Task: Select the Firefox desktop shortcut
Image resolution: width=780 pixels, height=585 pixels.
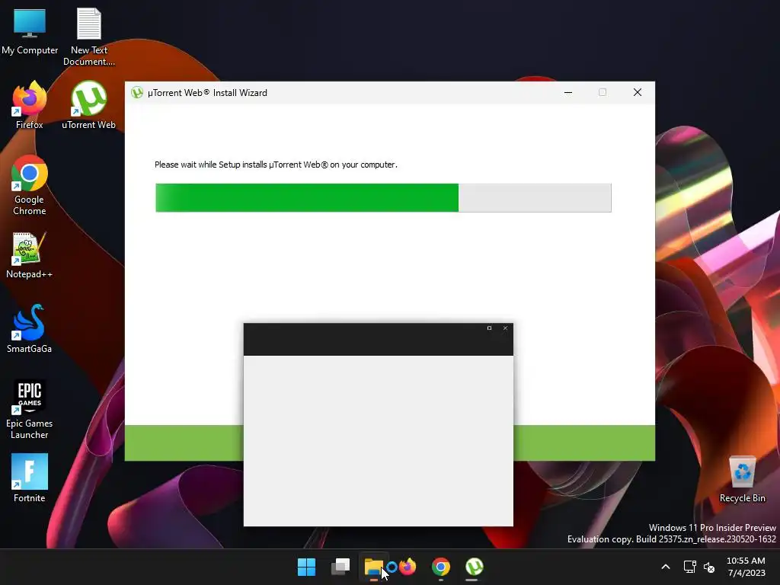Action: tap(30, 105)
